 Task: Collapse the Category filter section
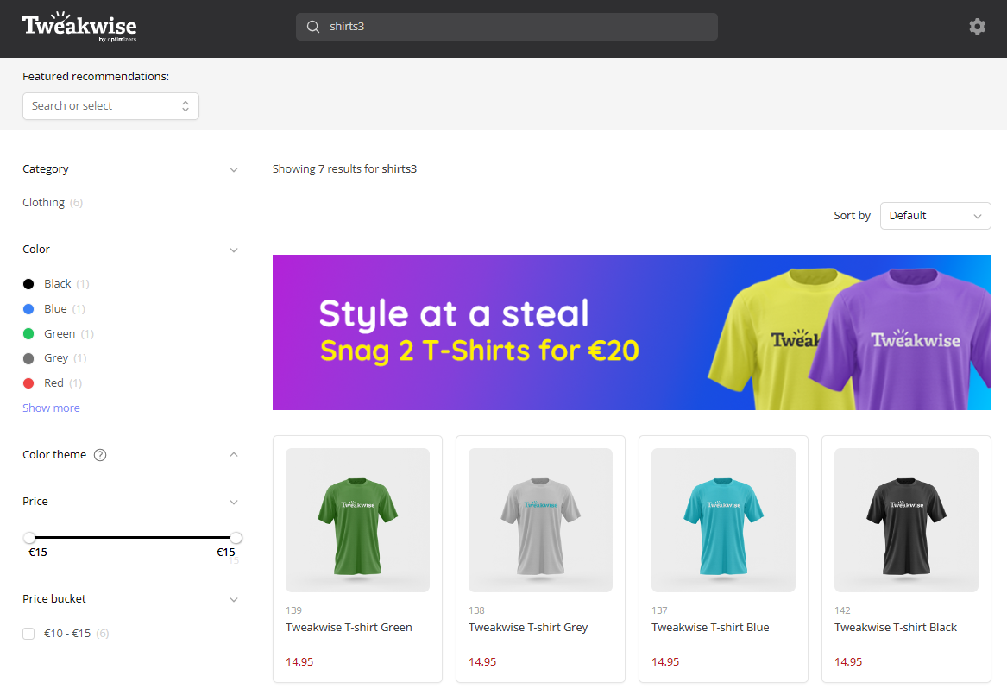tap(234, 170)
